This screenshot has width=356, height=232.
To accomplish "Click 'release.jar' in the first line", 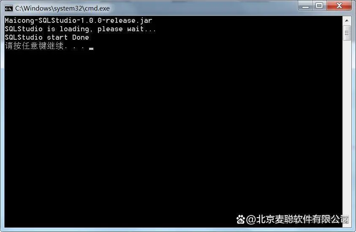I will point(129,20).
